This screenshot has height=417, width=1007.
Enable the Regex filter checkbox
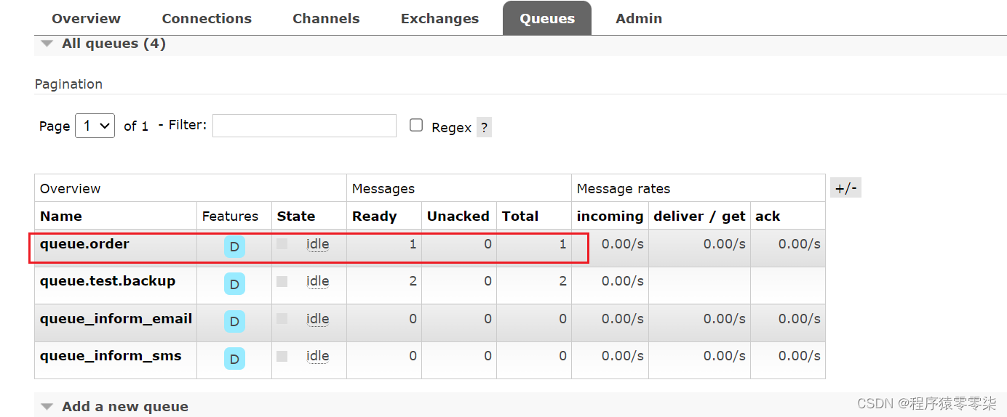tap(416, 125)
